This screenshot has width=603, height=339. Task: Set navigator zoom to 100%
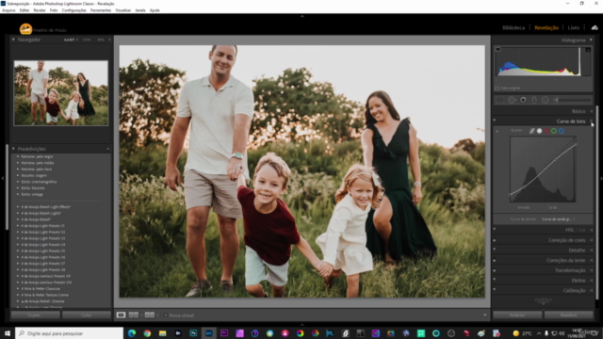pyautogui.click(x=87, y=40)
